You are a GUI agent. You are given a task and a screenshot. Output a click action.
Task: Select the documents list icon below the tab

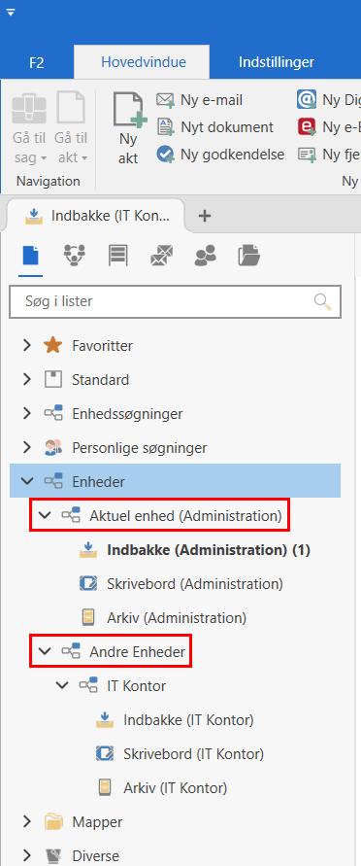pyautogui.click(x=30, y=256)
